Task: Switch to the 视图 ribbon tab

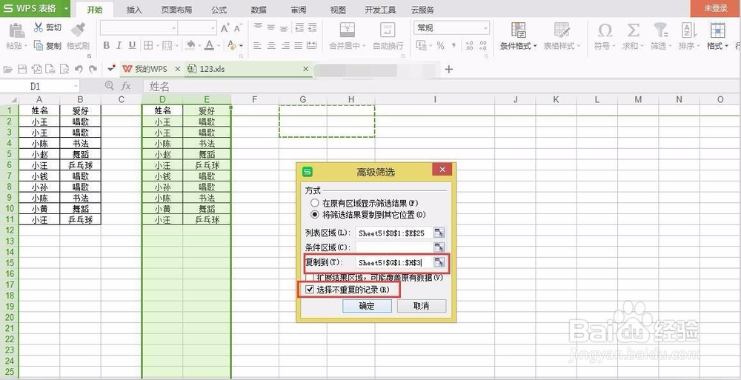Action: pyautogui.click(x=338, y=10)
